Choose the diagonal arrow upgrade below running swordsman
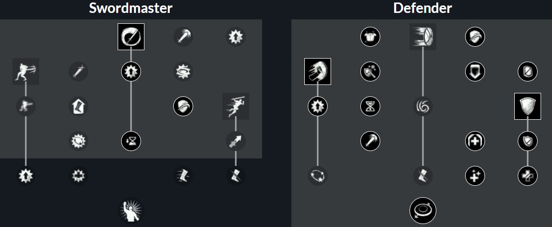 click(x=236, y=142)
